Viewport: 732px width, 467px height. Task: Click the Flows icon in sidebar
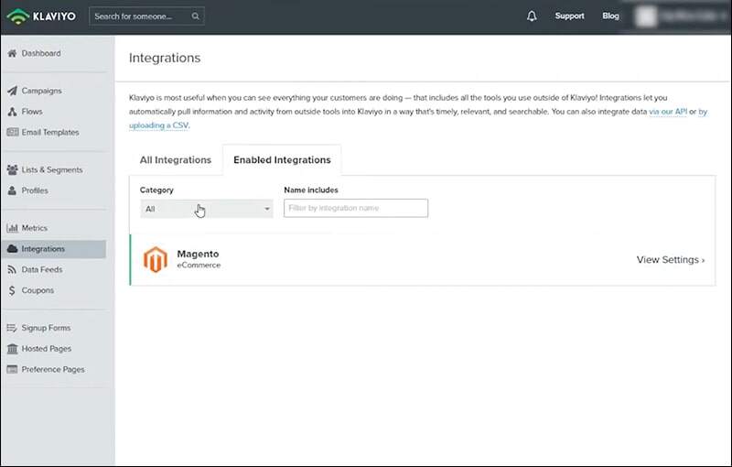tap(12, 112)
